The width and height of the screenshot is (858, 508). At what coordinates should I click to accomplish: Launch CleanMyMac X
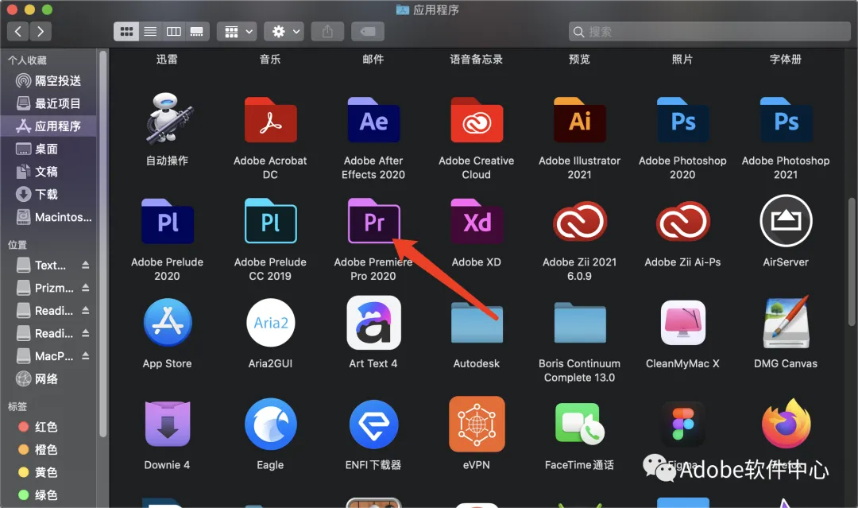682,323
